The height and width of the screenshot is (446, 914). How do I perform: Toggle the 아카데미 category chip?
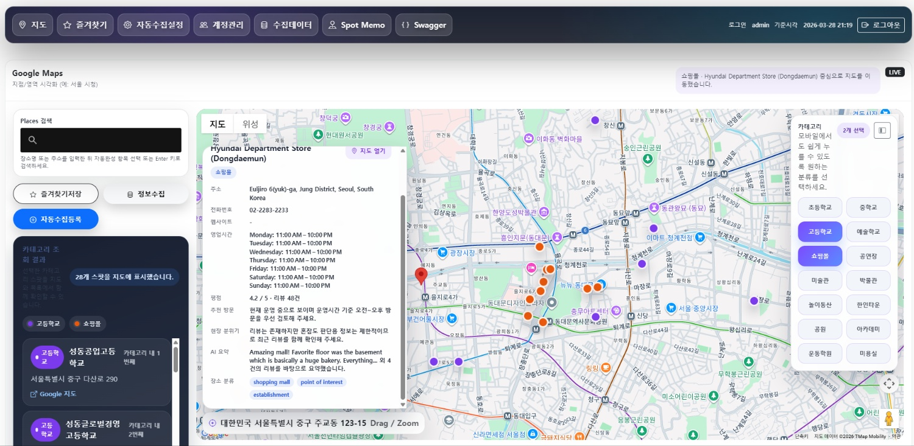(x=869, y=329)
